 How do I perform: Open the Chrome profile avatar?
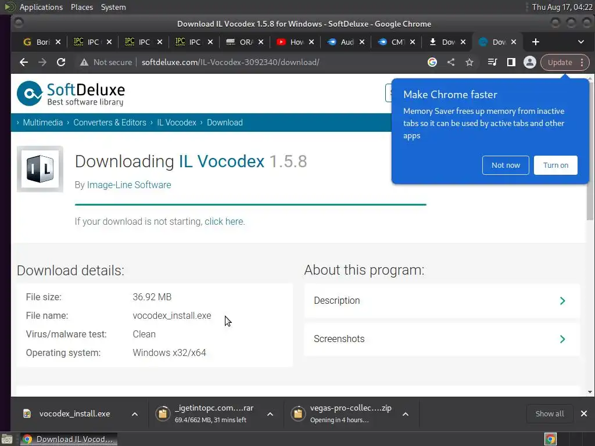530,62
